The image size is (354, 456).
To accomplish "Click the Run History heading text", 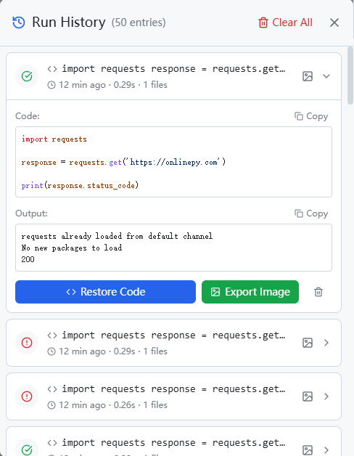I will (x=69, y=23).
